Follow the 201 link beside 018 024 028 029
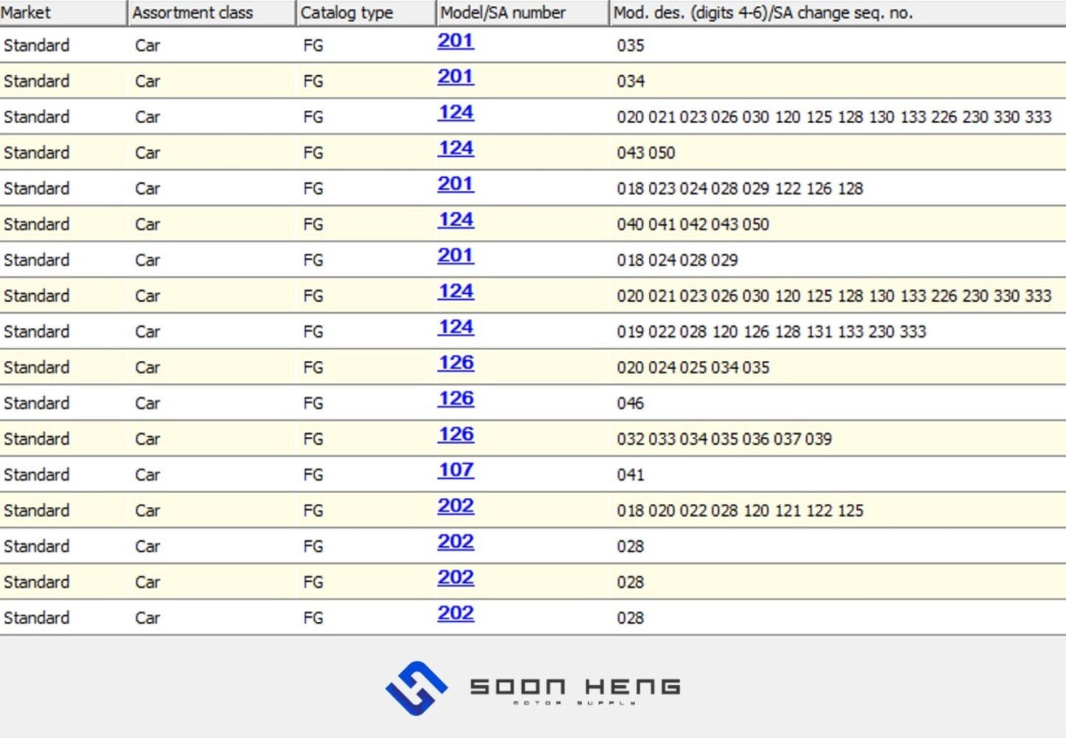1066x738 pixels. (x=455, y=255)
